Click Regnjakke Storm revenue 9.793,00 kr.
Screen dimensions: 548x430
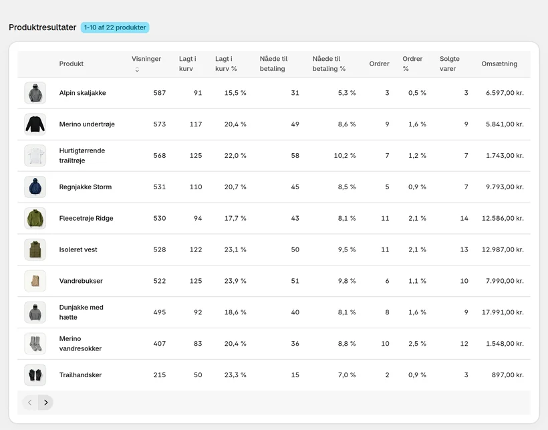pos(505,187)
